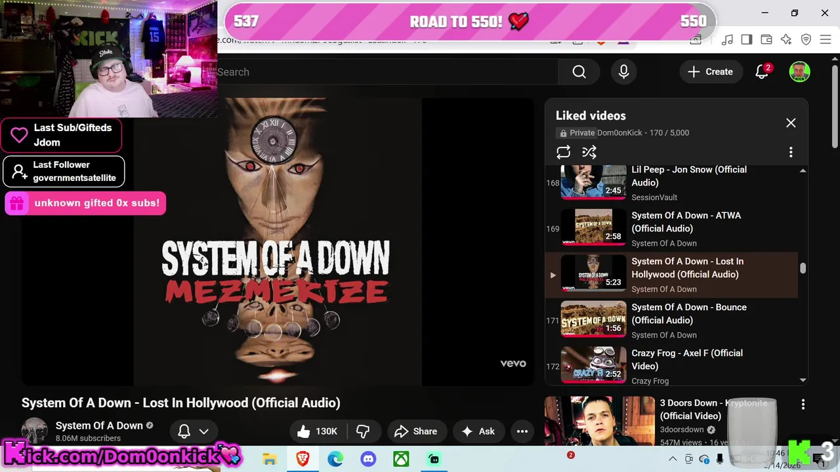Click the video player area
The height and width of the screenshot is (472, 840).
[x=278, y=241]
